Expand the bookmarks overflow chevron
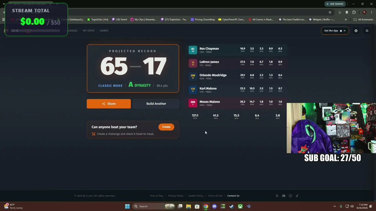376x211 pixels. (x=346, y=20)
